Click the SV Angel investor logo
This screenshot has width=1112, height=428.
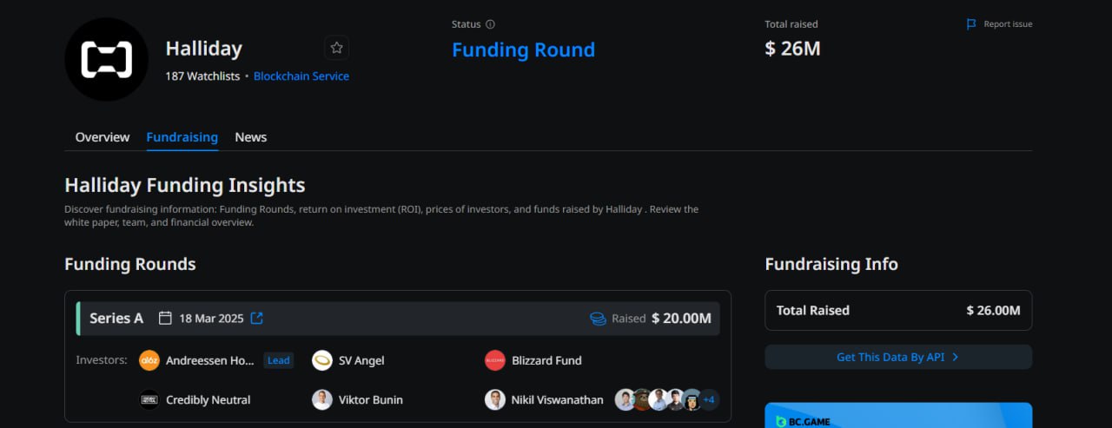tap(322, 360)
